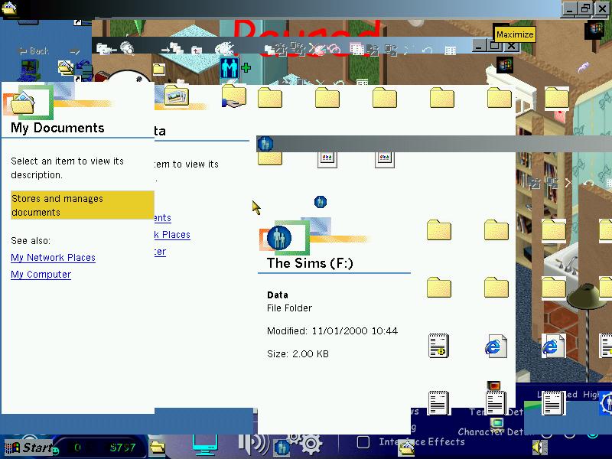Click the simoleon money display showing 757
This screenshot has height=459, width=612.
click(x=122, y=447)
